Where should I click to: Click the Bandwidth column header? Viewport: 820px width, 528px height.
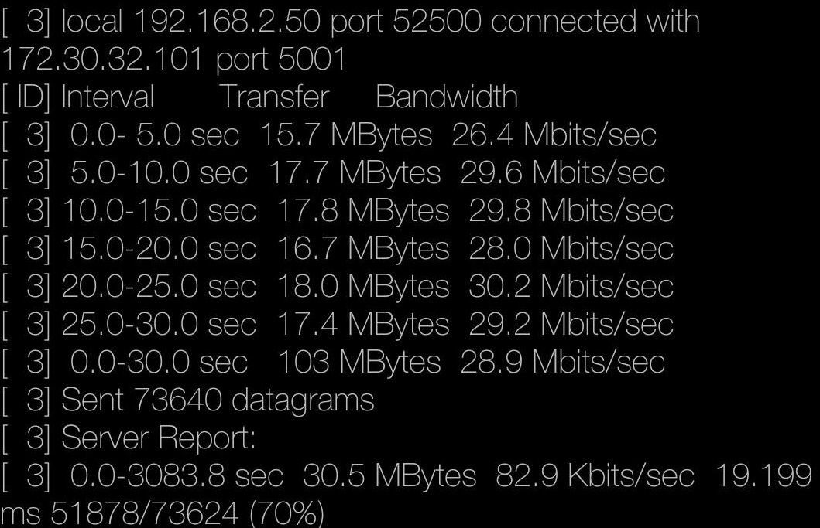coord(447,97)
